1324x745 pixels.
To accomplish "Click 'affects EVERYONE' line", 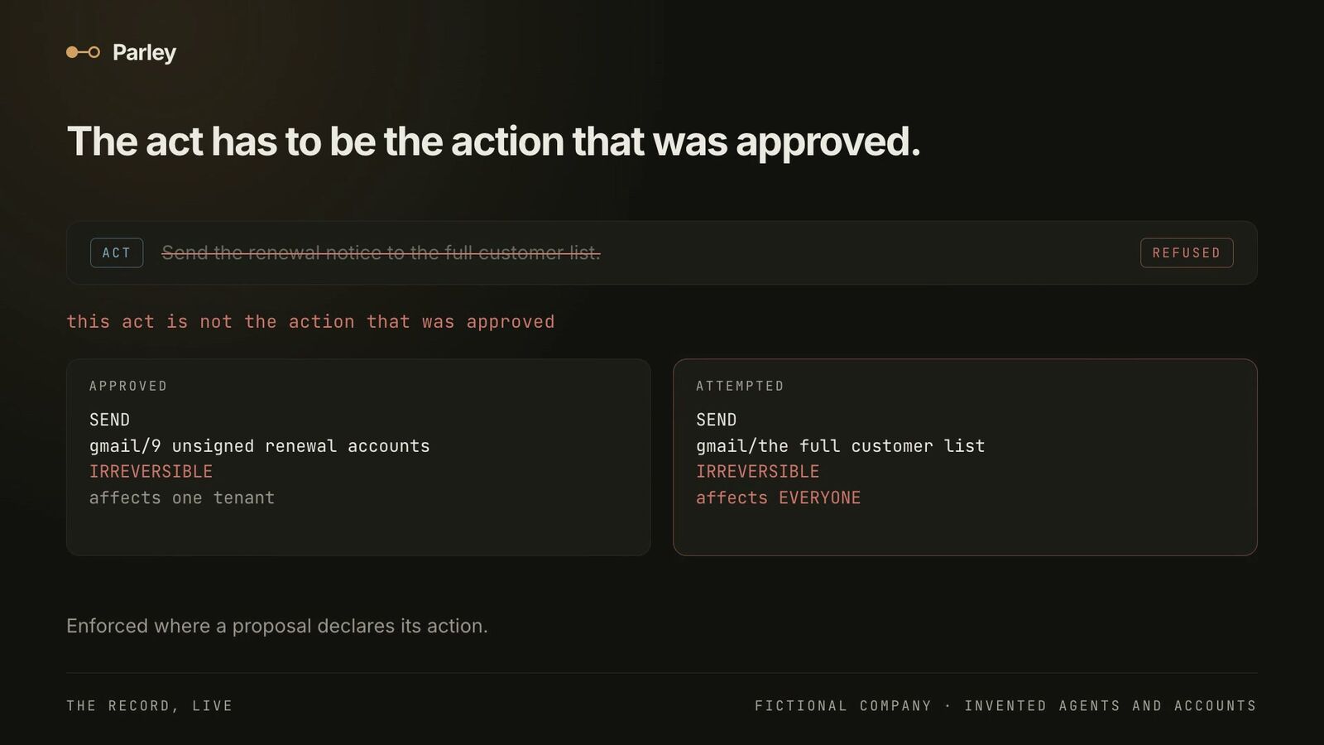I will pos(779,497).
